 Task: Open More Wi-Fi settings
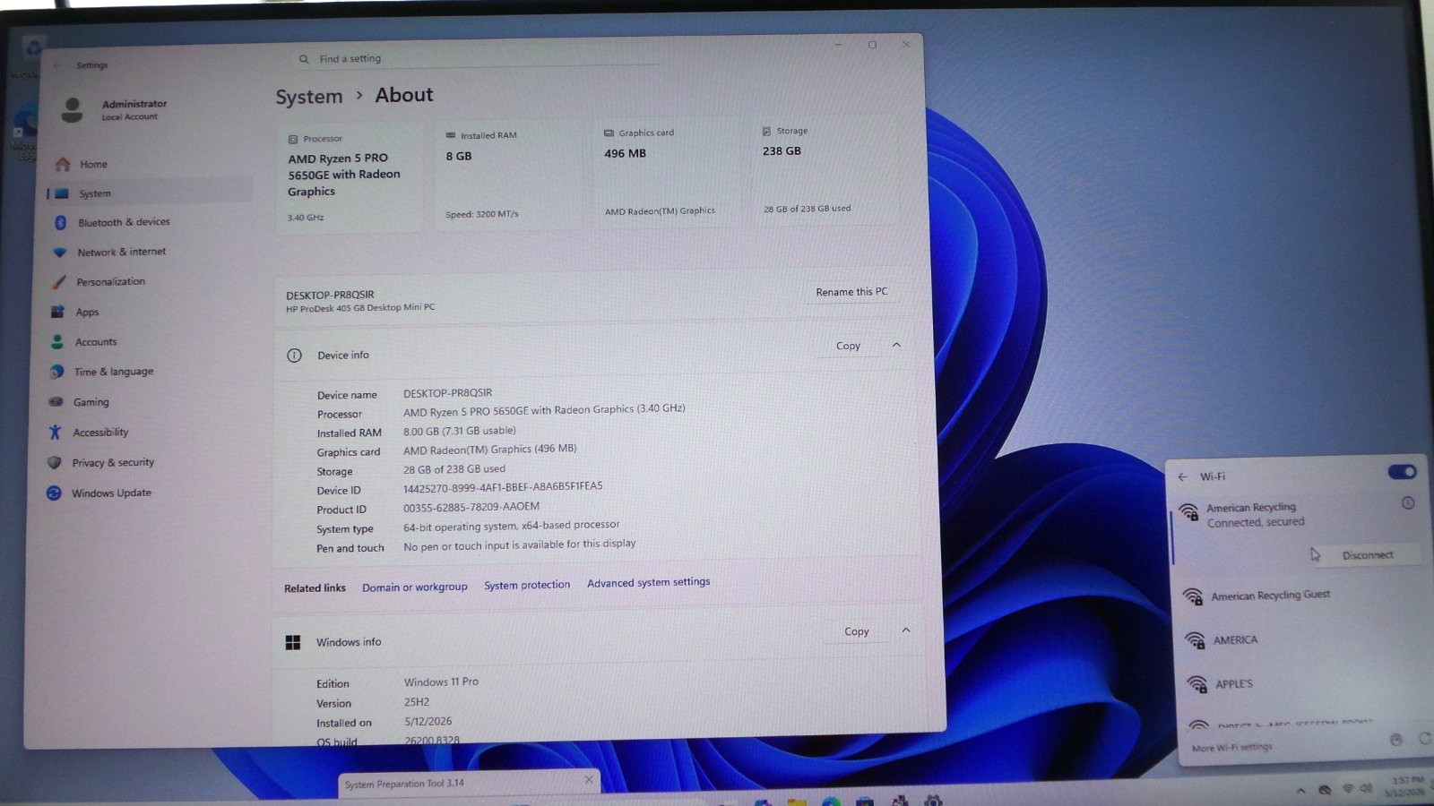tap(1231, 747)
